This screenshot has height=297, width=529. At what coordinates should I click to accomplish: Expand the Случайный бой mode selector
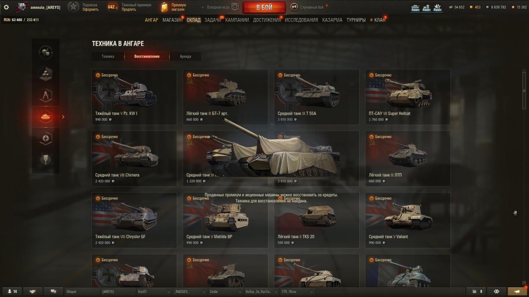[307, 7]
